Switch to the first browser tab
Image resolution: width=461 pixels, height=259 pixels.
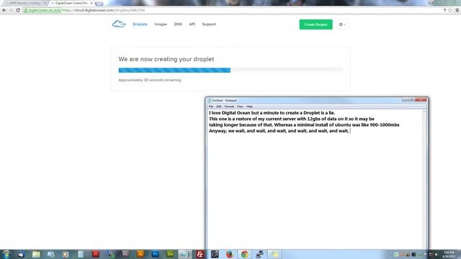point(25,3)
